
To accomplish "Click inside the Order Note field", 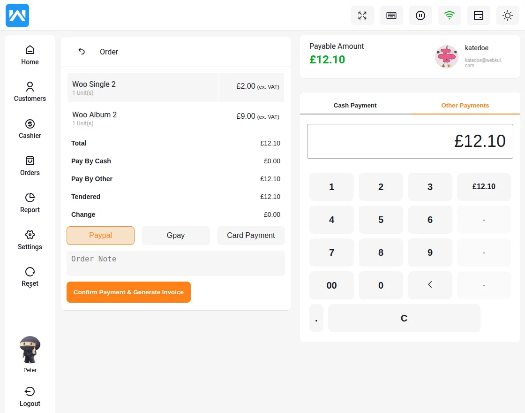I will coord(175,263).
